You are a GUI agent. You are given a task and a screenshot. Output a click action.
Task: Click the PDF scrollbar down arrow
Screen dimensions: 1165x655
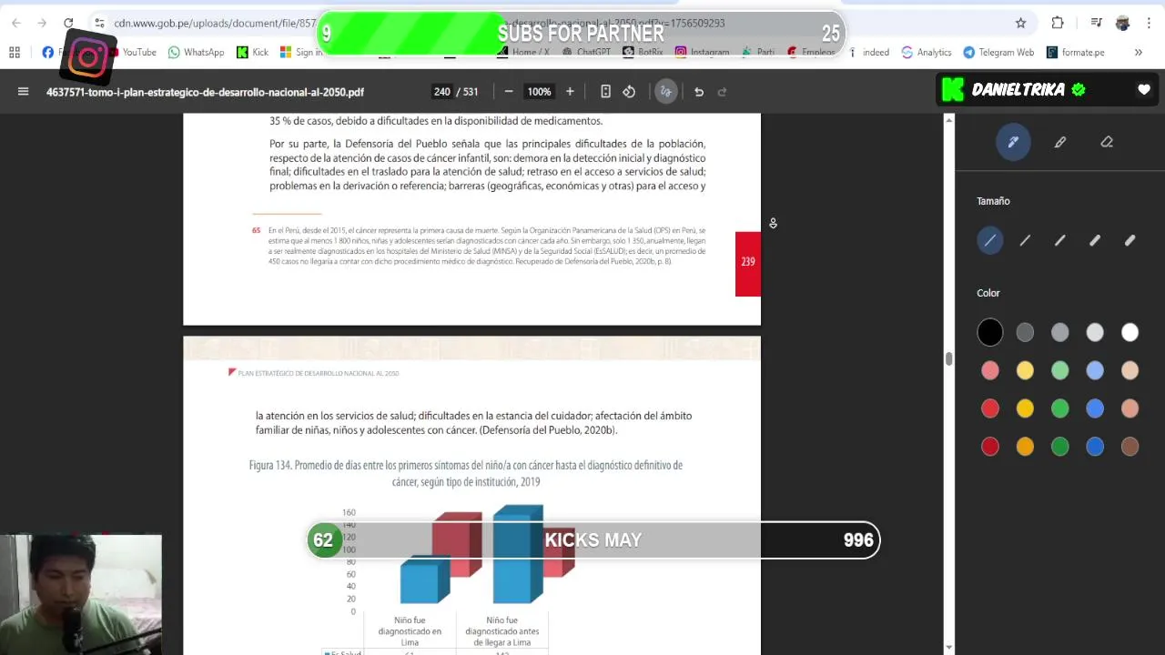pos(949,648)
